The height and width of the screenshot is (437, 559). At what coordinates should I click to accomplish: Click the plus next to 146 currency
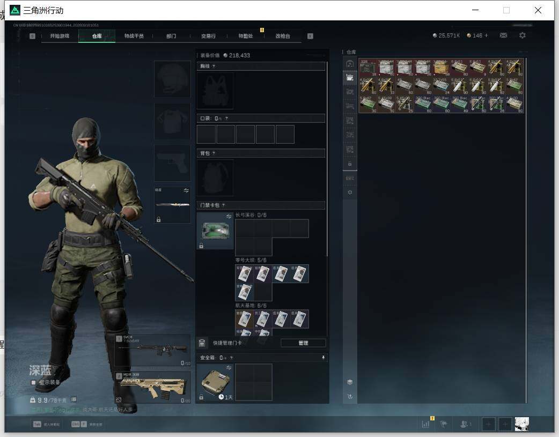pyautogui.click(x=486, y=35)
